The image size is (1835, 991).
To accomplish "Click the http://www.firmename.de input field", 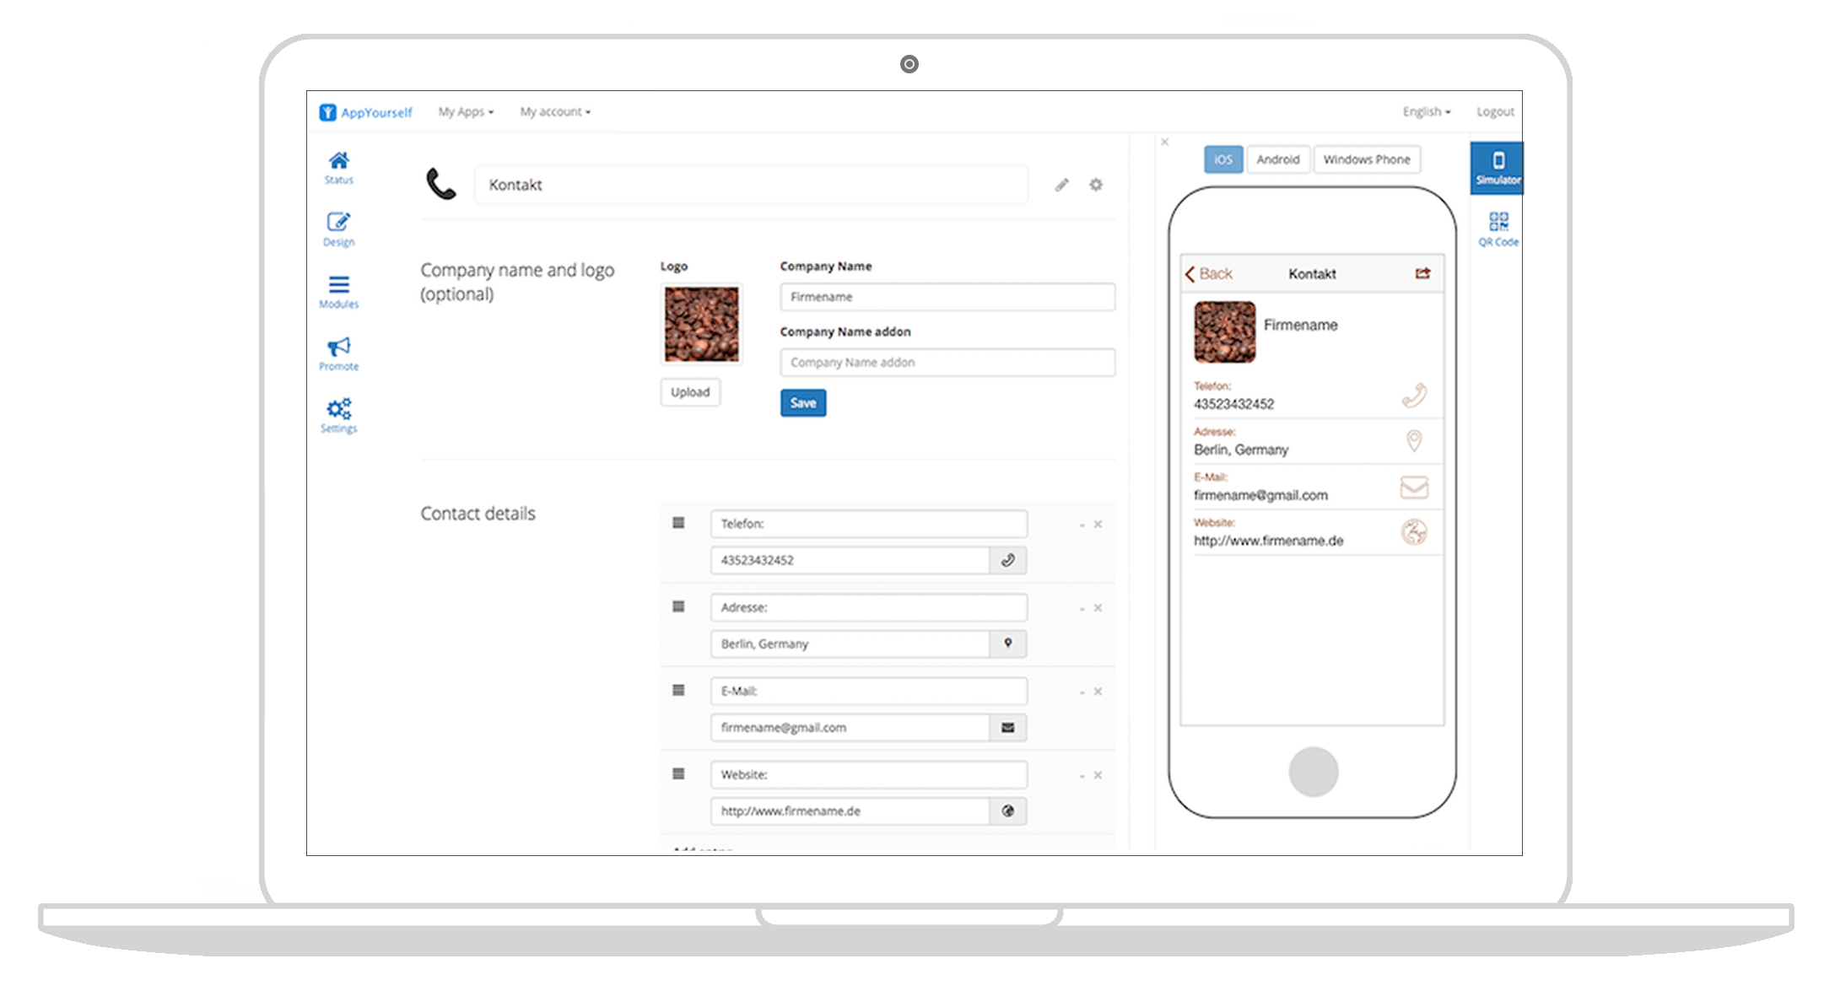I will (x=850, y=811).
